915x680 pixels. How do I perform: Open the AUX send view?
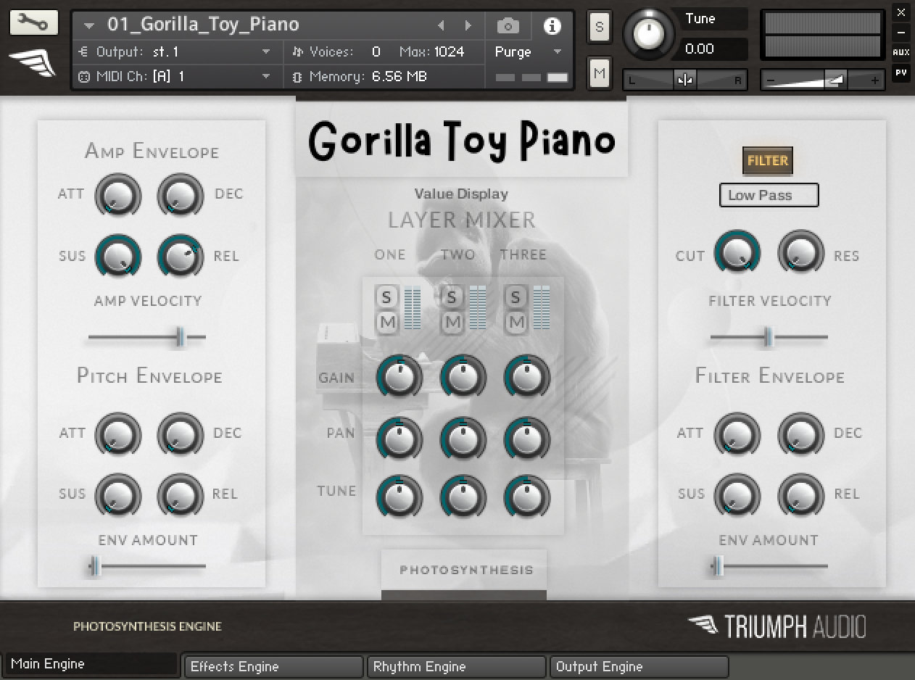900,53
